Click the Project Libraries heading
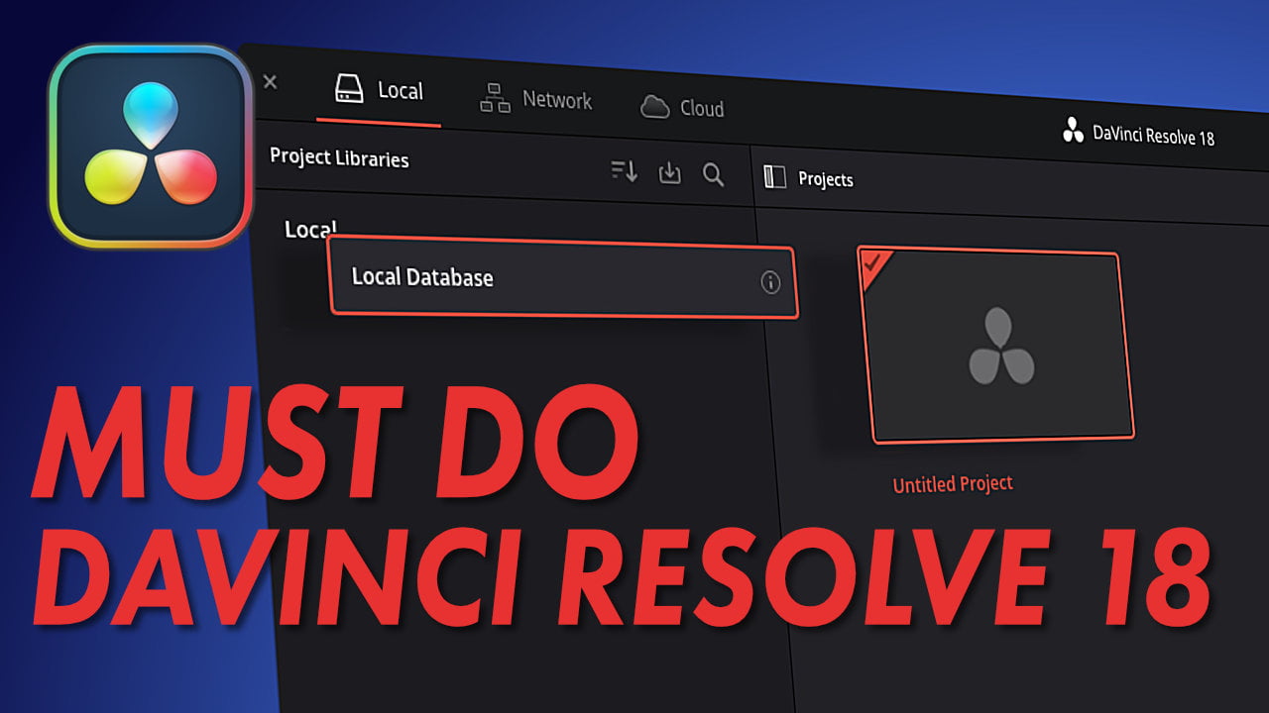Image resolution: width=1269 pixels, height=713 pixels. pyautogui.click(x=339, y=157)
